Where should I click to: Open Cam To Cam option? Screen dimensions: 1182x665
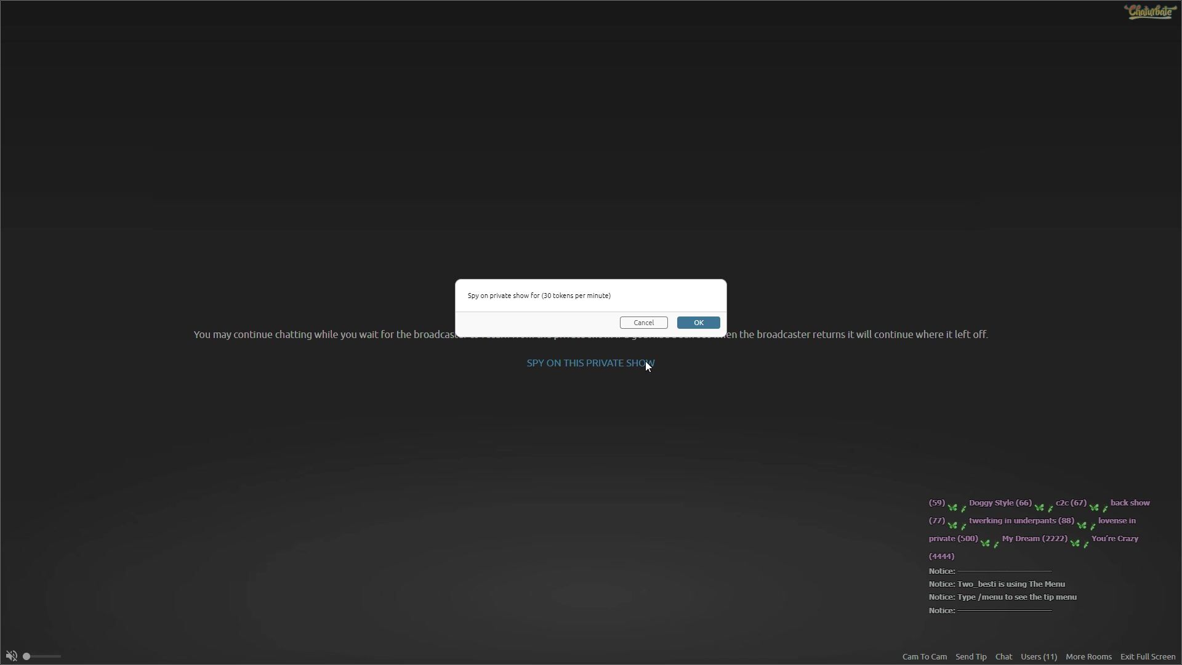[924, 657]
